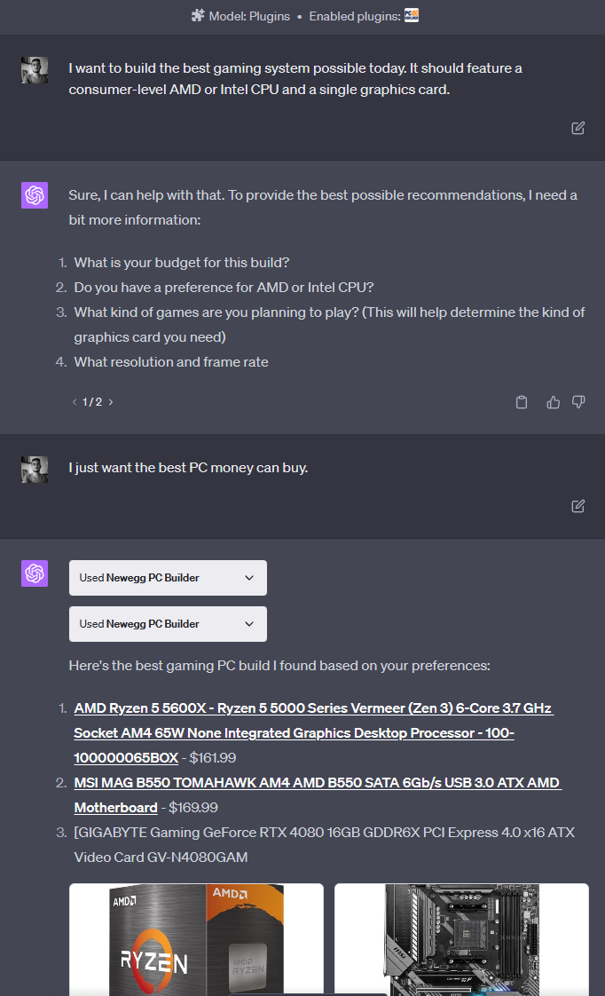The height and width of the screenshot is (996, 605).
Task: Give the response a thumbs down
Action: [578, 401]
